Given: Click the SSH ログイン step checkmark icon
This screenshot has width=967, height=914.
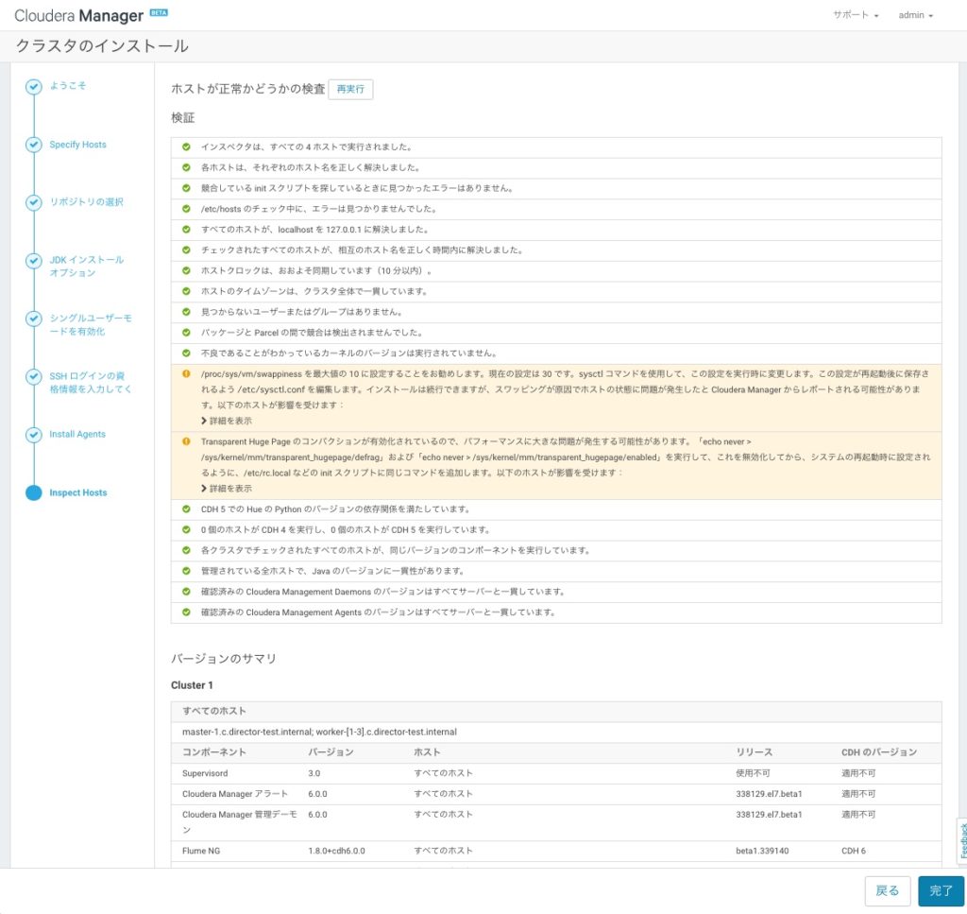Looking at the screenshot, I should (33, 376).
